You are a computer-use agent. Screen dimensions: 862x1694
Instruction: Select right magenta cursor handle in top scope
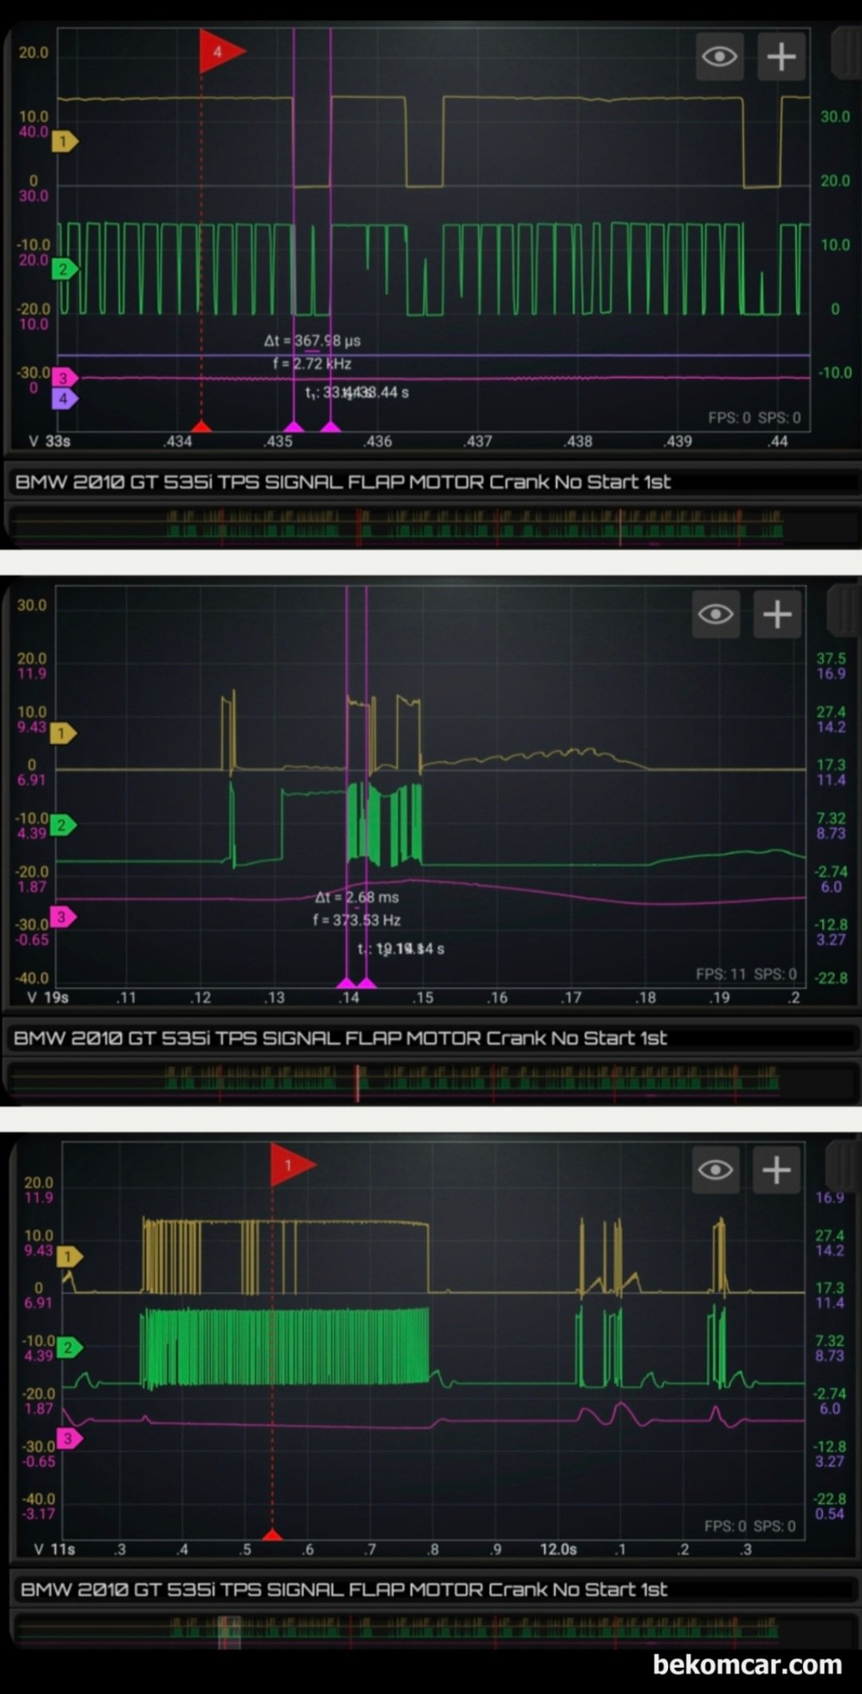(330, 427)
